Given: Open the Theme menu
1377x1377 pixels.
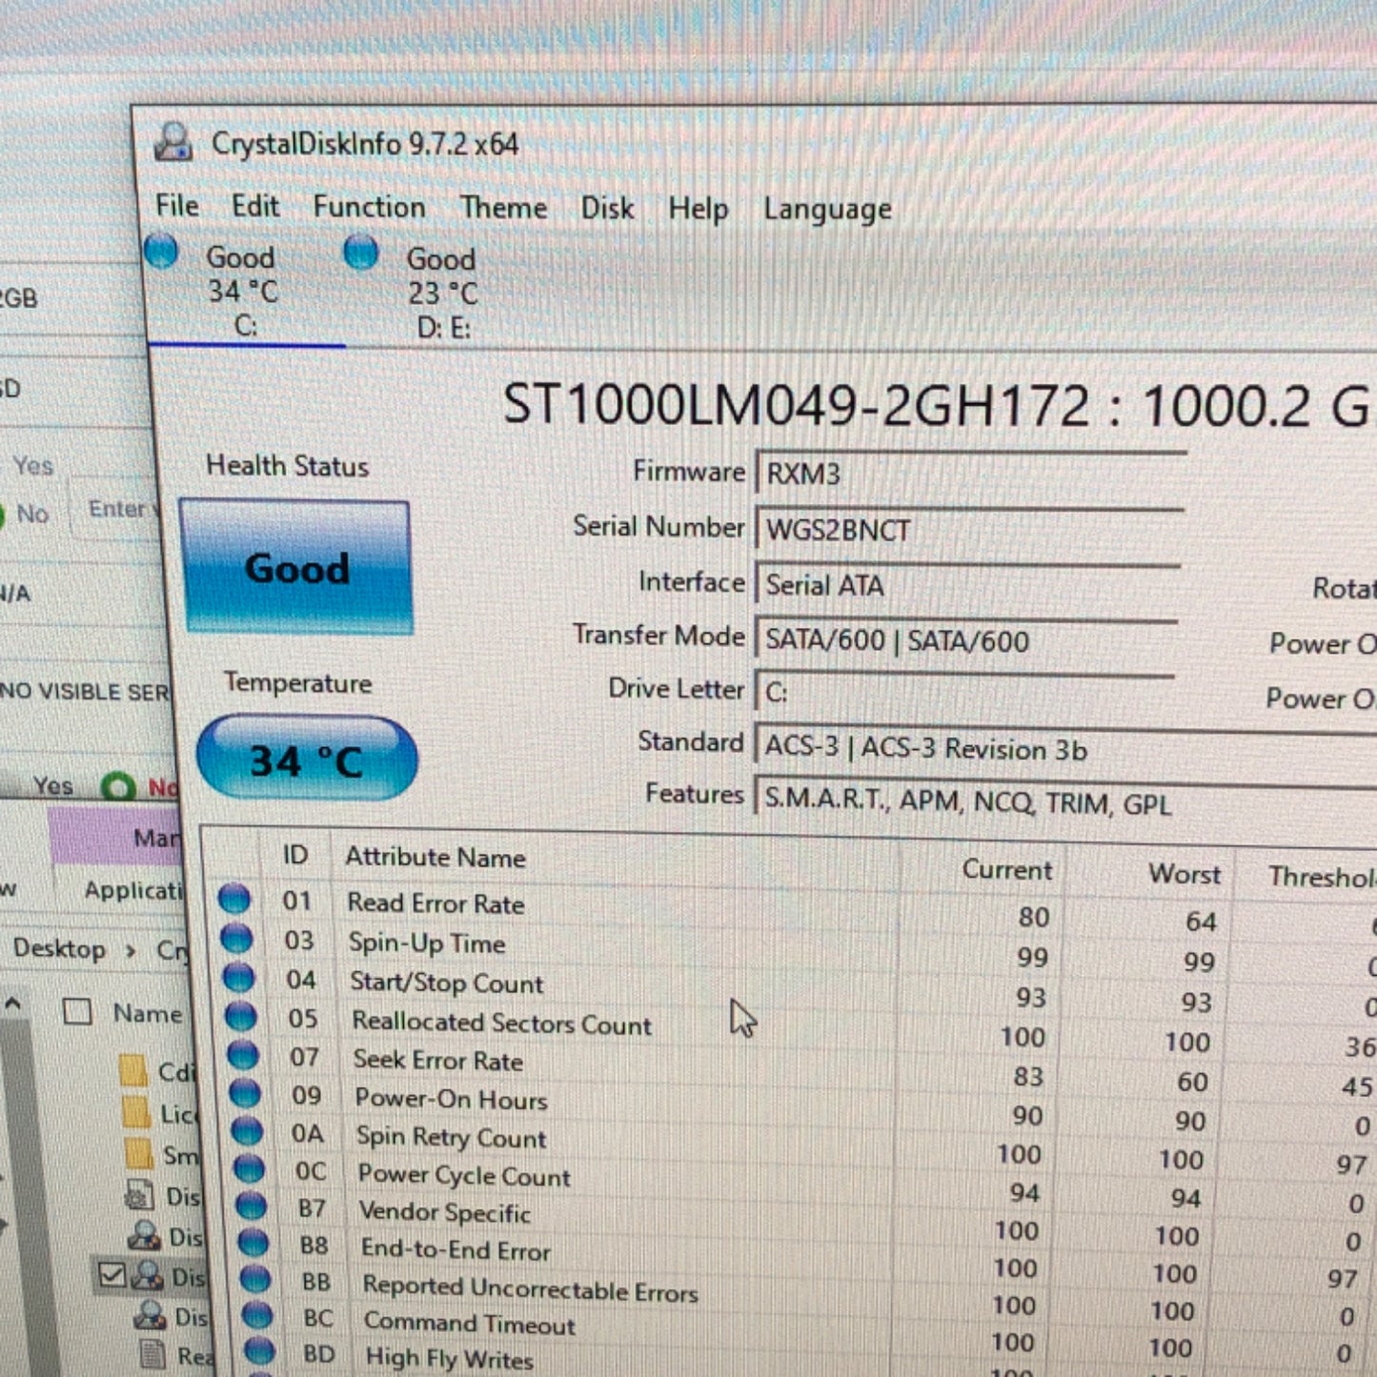Looking at the screenshot, I should [x=504, y=208].
